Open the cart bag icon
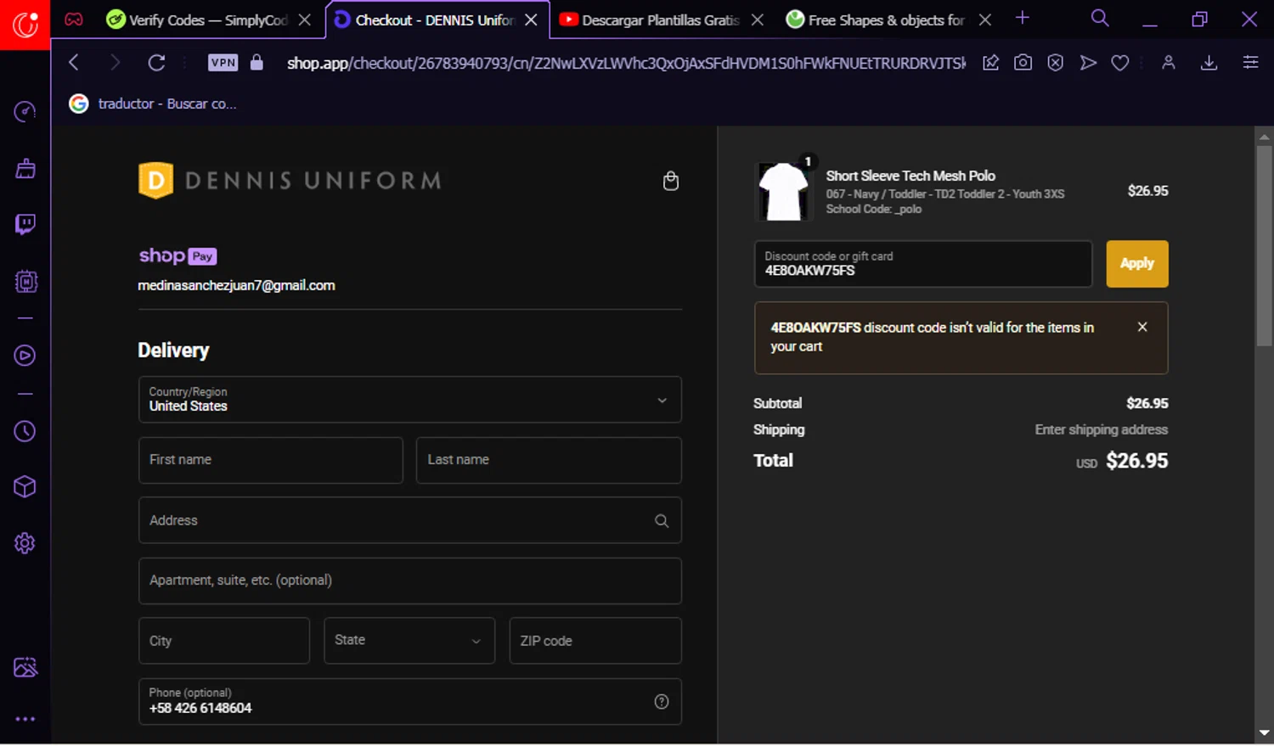 pyautogui.click(x=670, y=181)
